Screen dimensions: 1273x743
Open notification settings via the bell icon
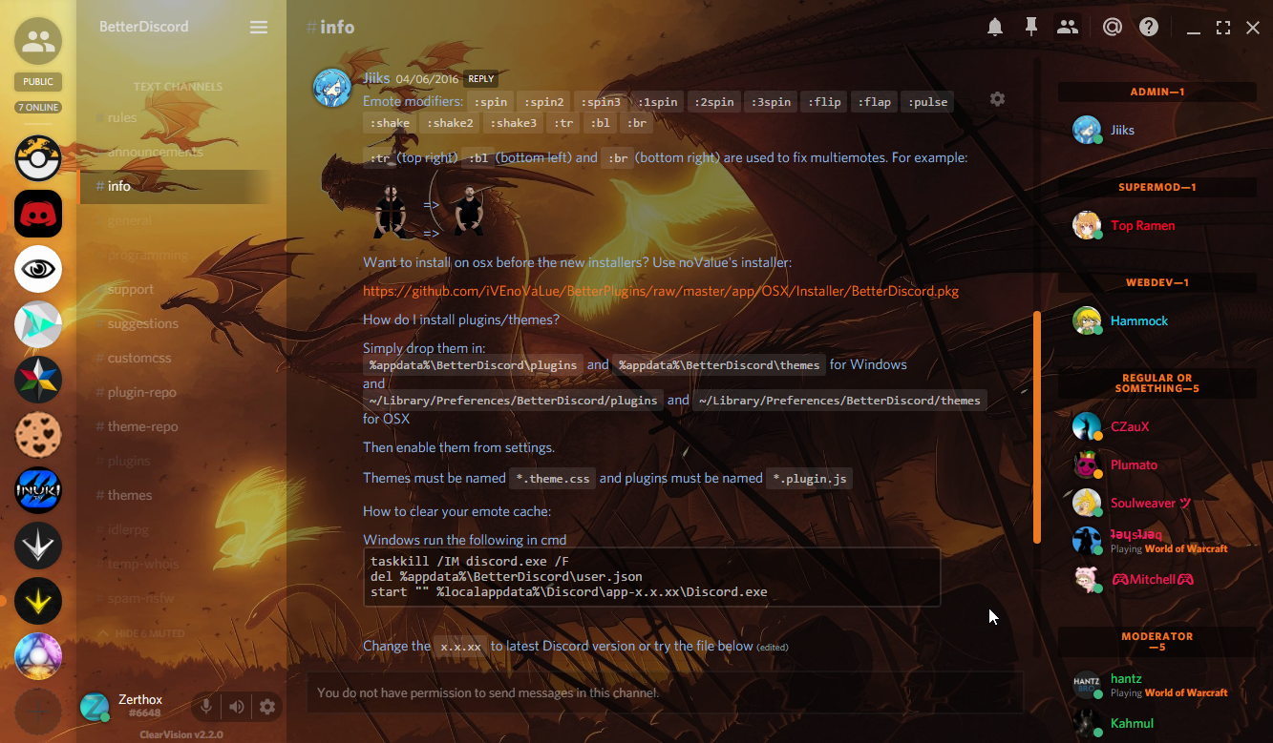coord(994,27)
